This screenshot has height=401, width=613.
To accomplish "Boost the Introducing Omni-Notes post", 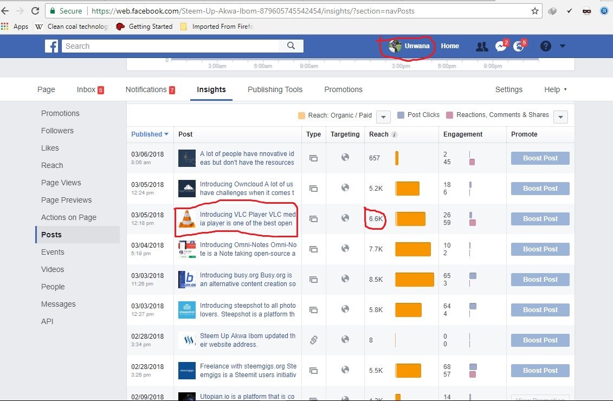I will pos(540,249).
